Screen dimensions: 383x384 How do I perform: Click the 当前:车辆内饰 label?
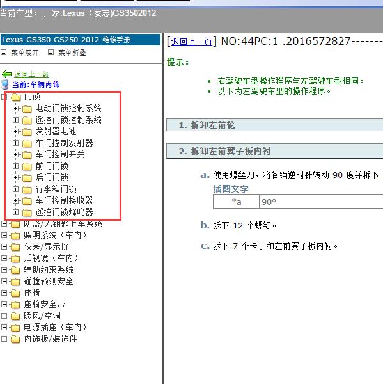point(36,84)
